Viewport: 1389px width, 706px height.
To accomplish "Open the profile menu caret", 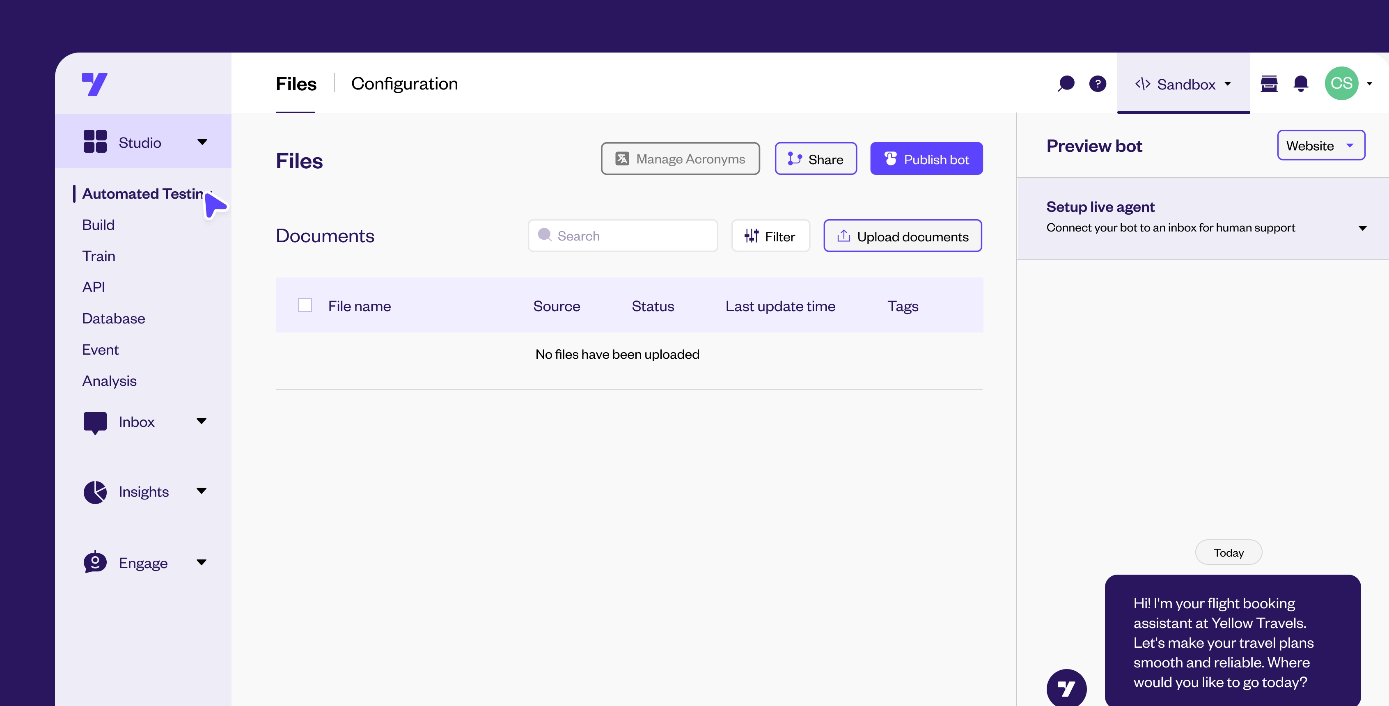I will 1369,84.
